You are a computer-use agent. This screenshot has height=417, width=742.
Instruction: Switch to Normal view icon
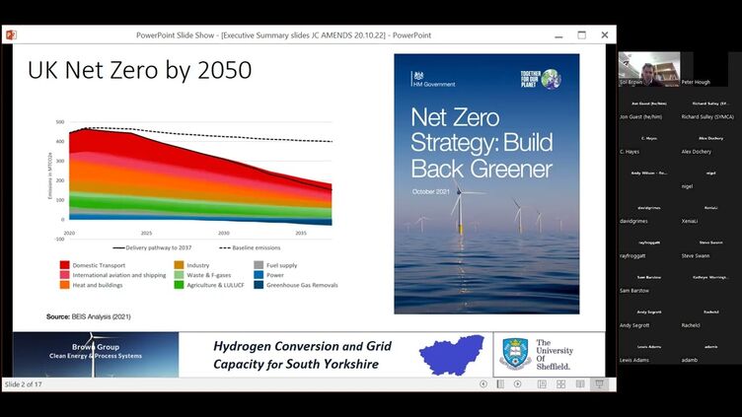point(542,384)
